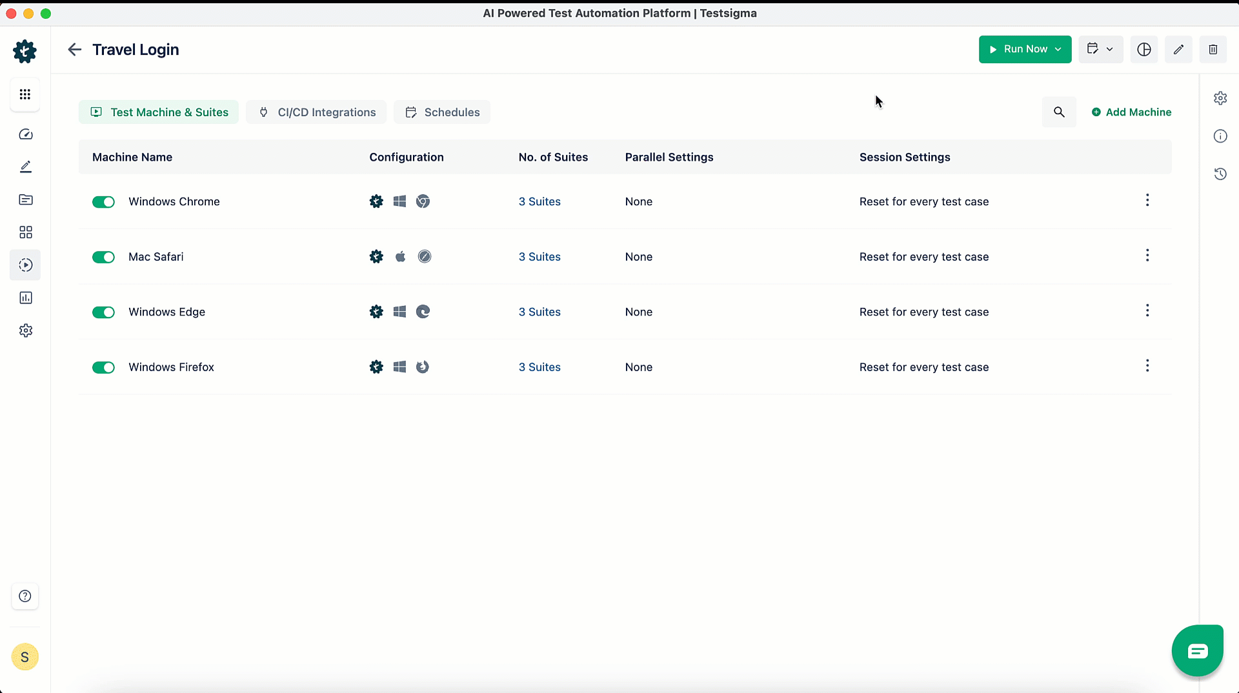Click the Testsigma lab icon in Windows Edge row
Screen dimensions: 1239x693
pos(376,312)
